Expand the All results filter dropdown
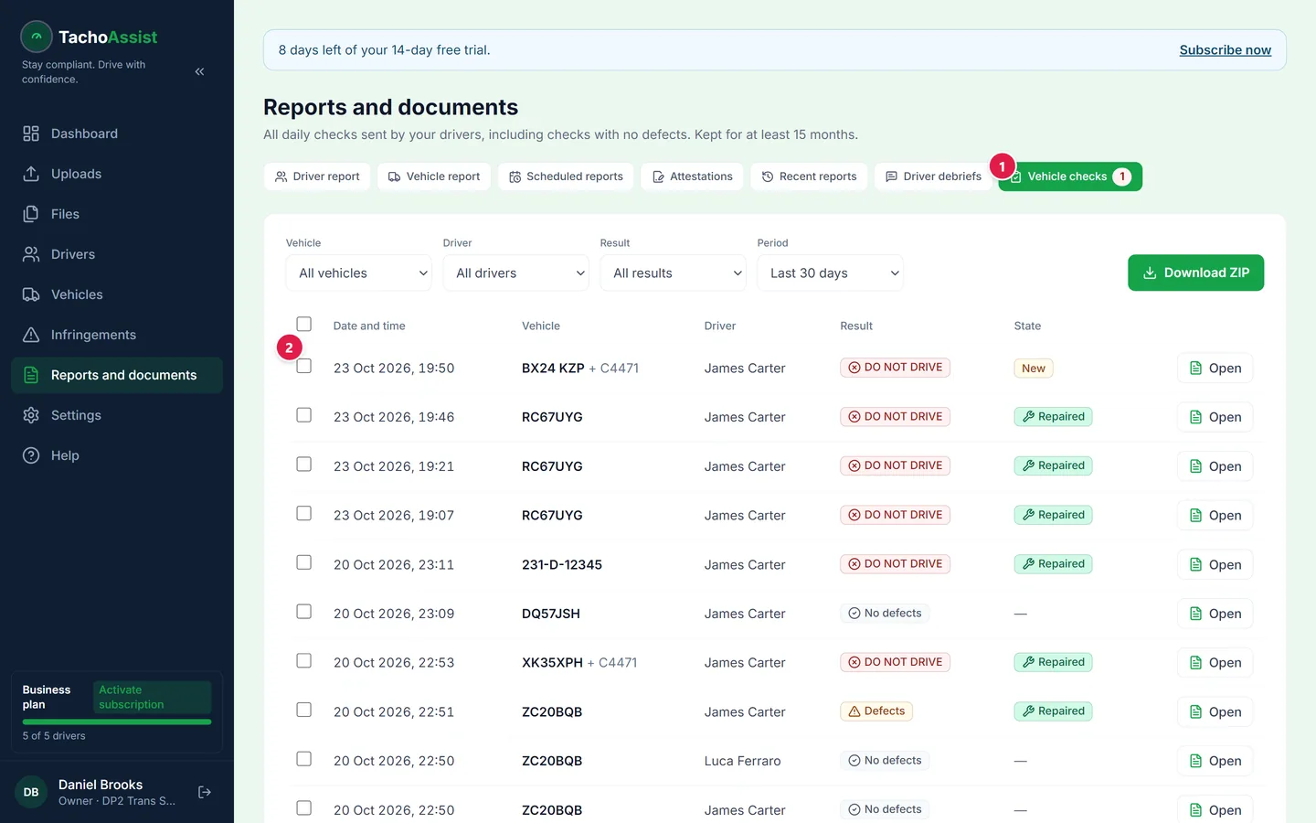The height and width of the screenshot is (823, 1316). [x=673, y=273]
